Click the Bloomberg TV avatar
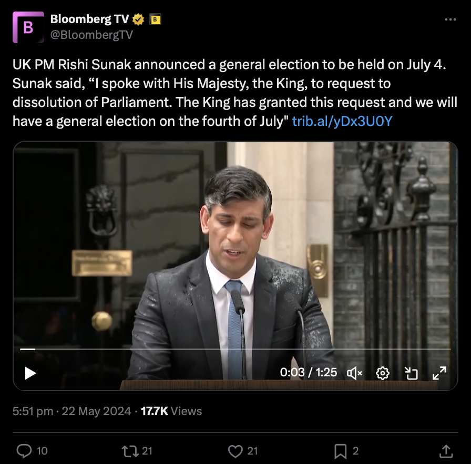The width and height of the screenshot is (471, 464). coord(28,27)
